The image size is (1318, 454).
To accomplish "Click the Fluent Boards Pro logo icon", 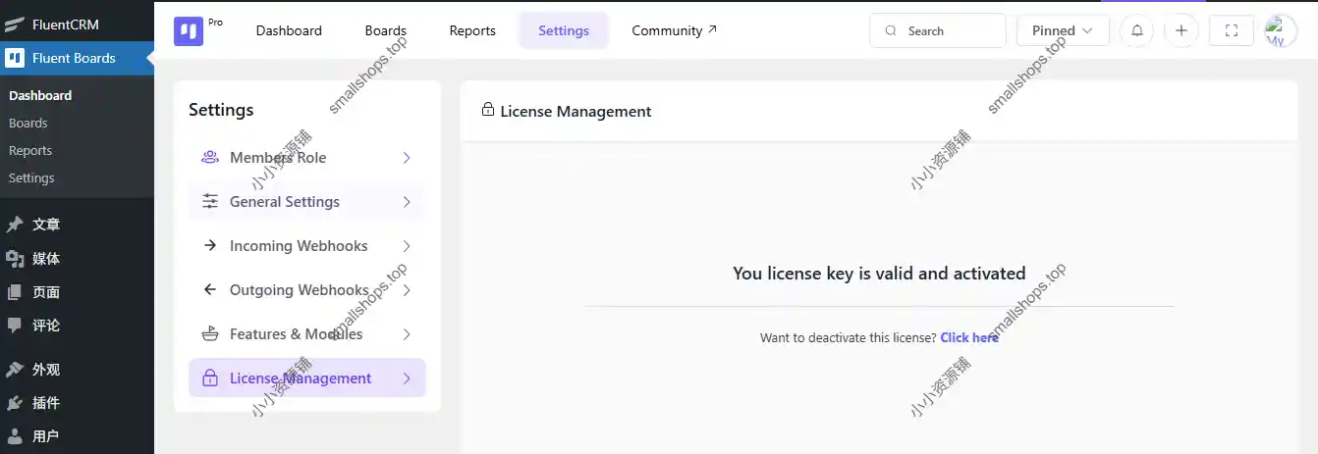I will tap(189, 30).
